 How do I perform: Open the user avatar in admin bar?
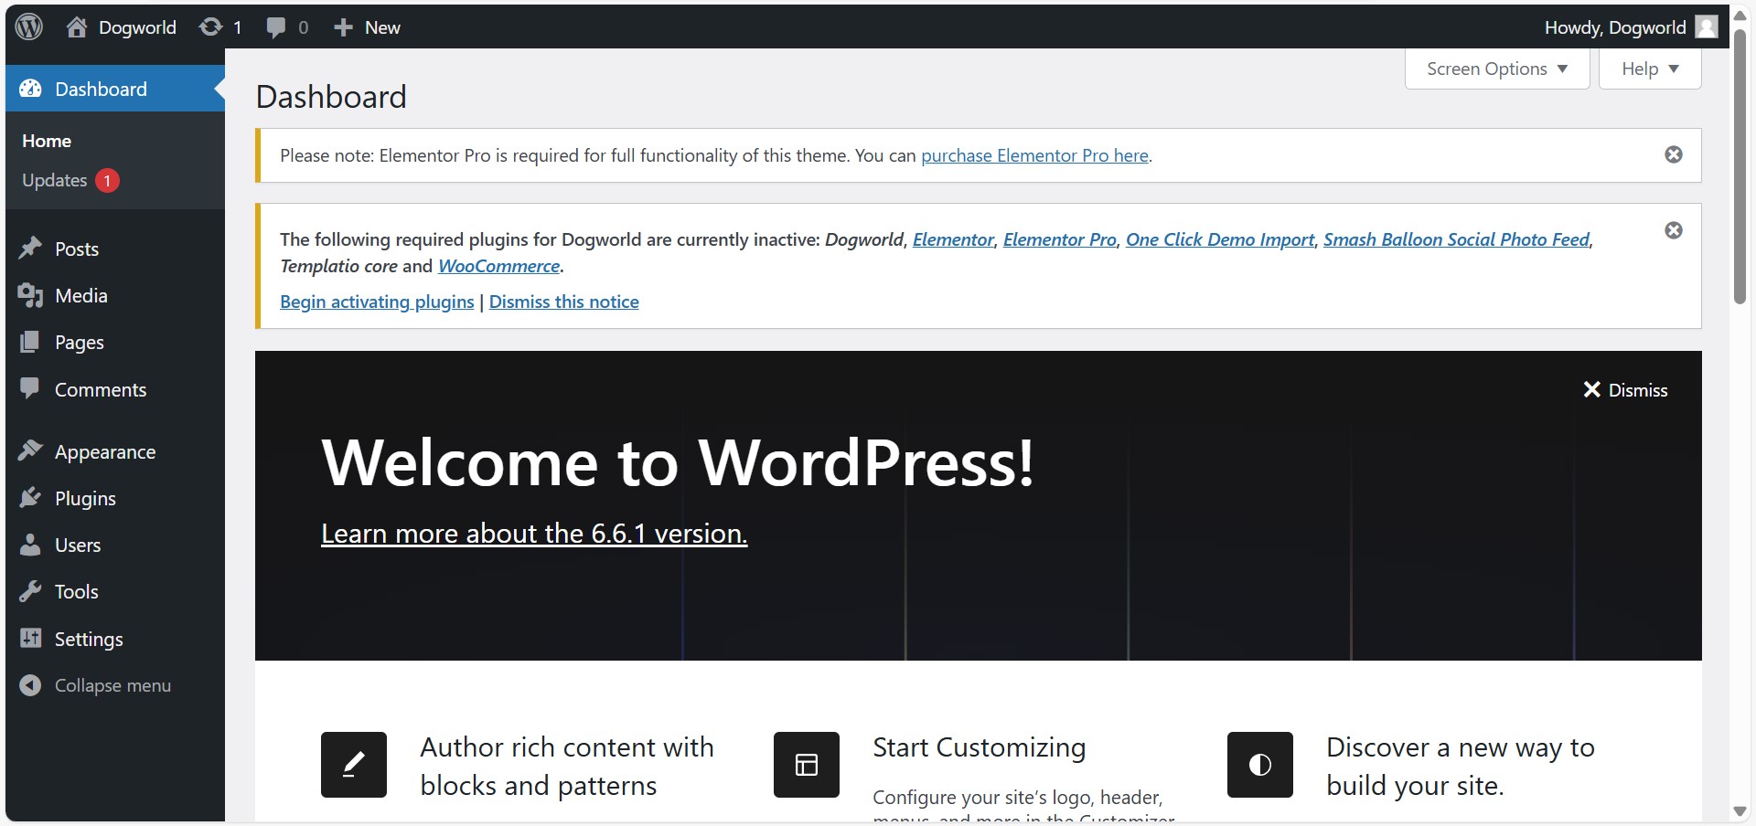pyautogui.click(x=1706, y=27)
